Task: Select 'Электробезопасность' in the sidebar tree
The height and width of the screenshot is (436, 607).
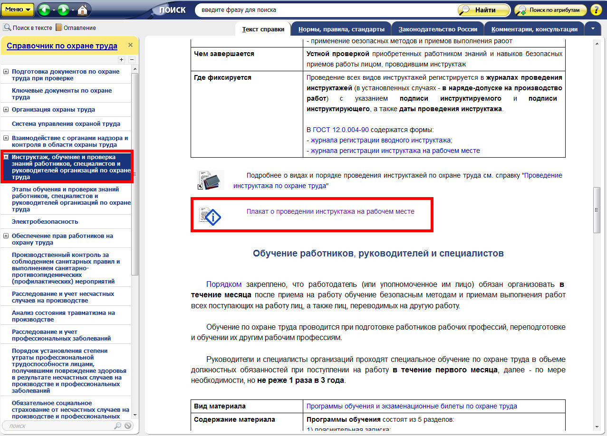Action: [45, 222]
